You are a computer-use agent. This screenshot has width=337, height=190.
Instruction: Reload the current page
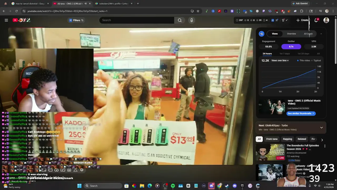coord(16,11)
